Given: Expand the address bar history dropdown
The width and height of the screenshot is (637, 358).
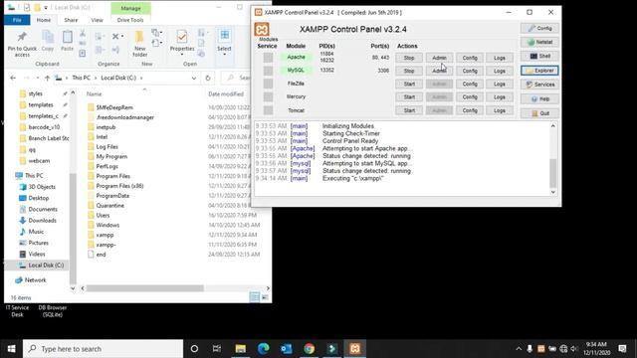Looking at the screenshot, I should pos(194,78).
